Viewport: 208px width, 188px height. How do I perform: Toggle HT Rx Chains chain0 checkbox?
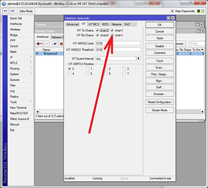pyautogui.click(x=97, y=35)
